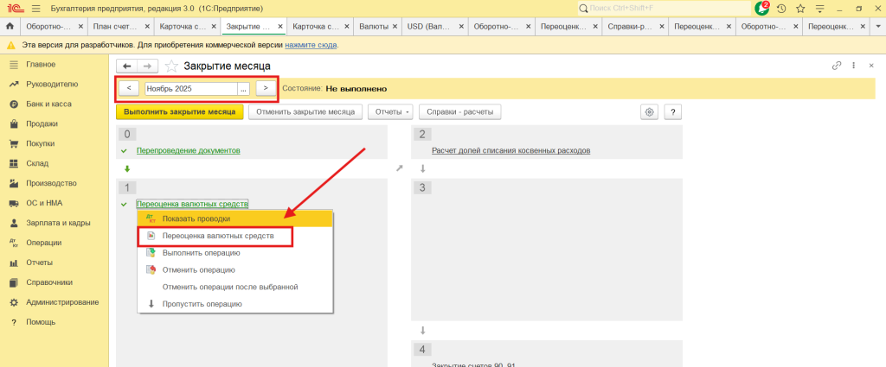Copy link to this form with the chain icon
Viewport: 886px width, 367px height.
tap(837, 66)
